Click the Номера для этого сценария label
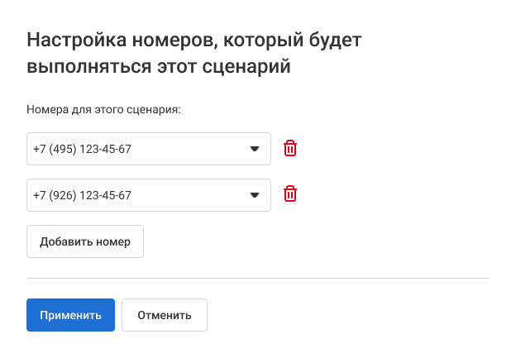Image resolution: width=516 pixels, height=358 pixels. (103, 109)
